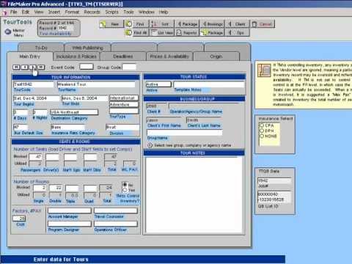This screenshot has height=264, width=352.
Task: Open the Scripts menu
Action: (111, 12)
